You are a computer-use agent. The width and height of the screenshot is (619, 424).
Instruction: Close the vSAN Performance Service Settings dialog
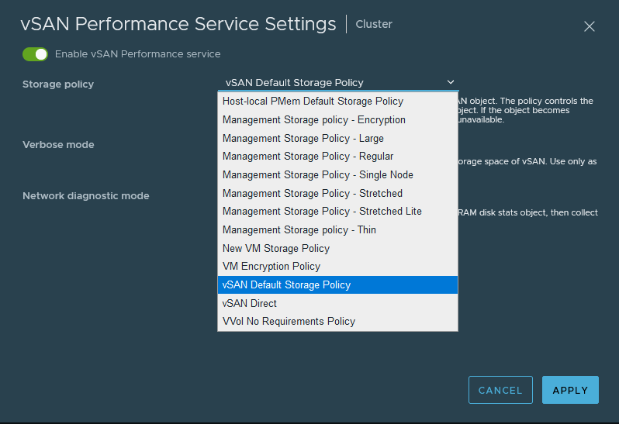click(x=589, y=26)
